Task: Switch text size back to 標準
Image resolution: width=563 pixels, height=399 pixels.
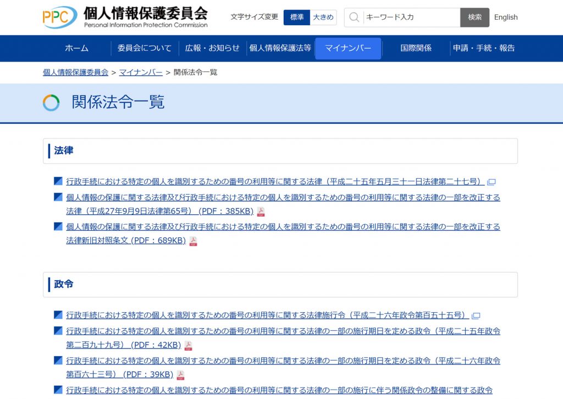Action: pos(296,17)
